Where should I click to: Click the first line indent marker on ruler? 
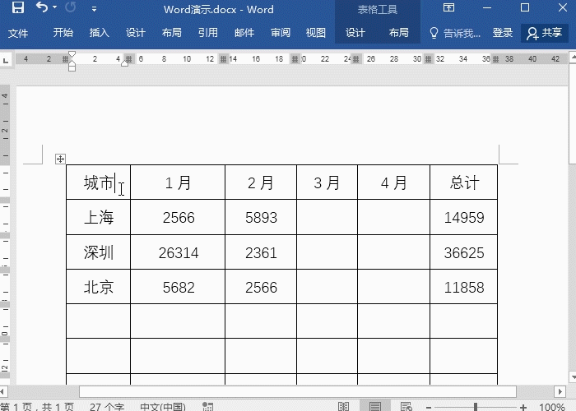(x=72, y=55)
